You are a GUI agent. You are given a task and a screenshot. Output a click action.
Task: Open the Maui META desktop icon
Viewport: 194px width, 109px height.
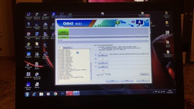click(x=45, y=36)
